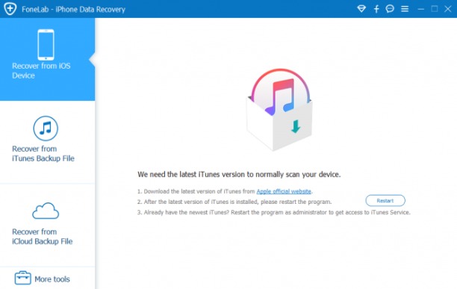Click step 2 'After the latest version' text

234,202
